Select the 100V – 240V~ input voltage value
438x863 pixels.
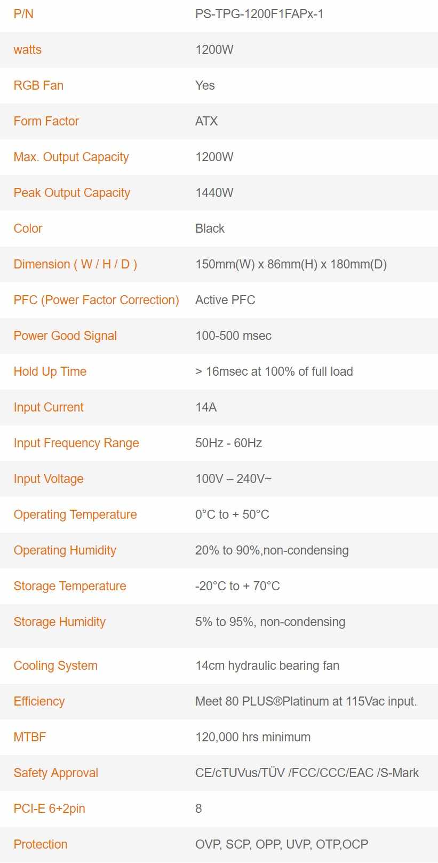click(x=233, y=479)
